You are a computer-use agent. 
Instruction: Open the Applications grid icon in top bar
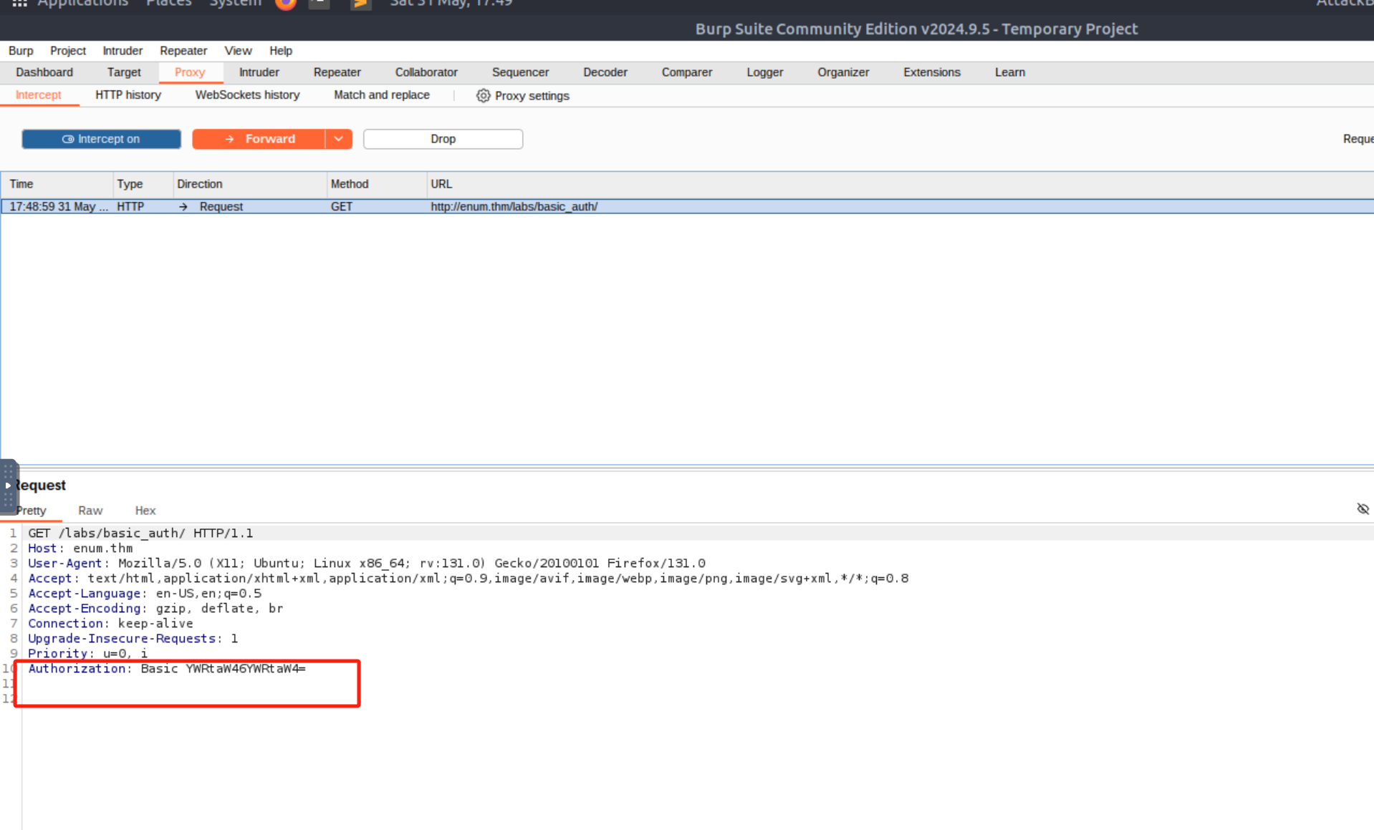[x=19, y=4]
